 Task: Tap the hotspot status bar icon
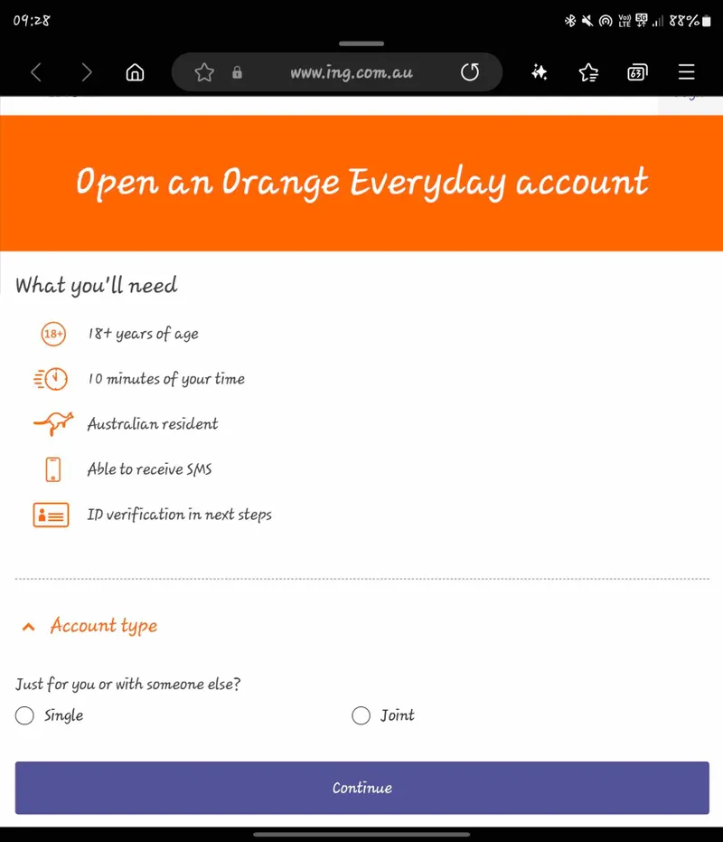pos(606,21)
